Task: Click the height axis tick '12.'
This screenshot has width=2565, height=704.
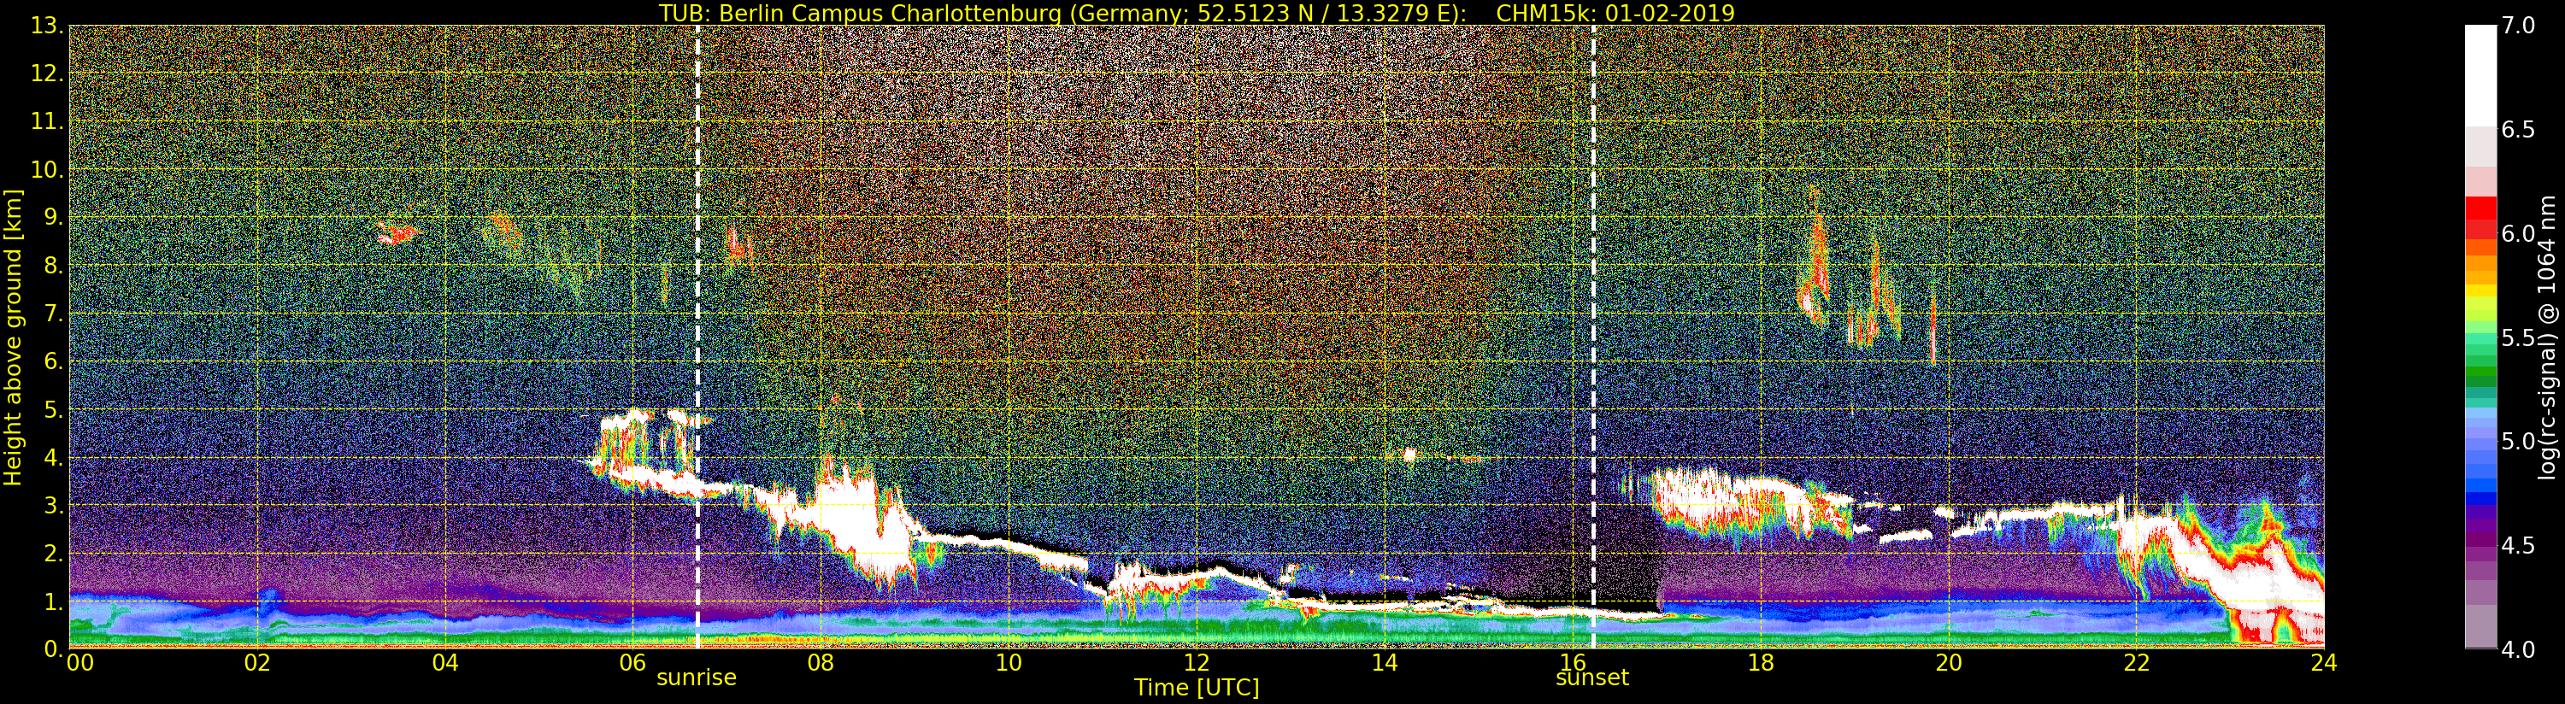Action: [x=48, y=73]
